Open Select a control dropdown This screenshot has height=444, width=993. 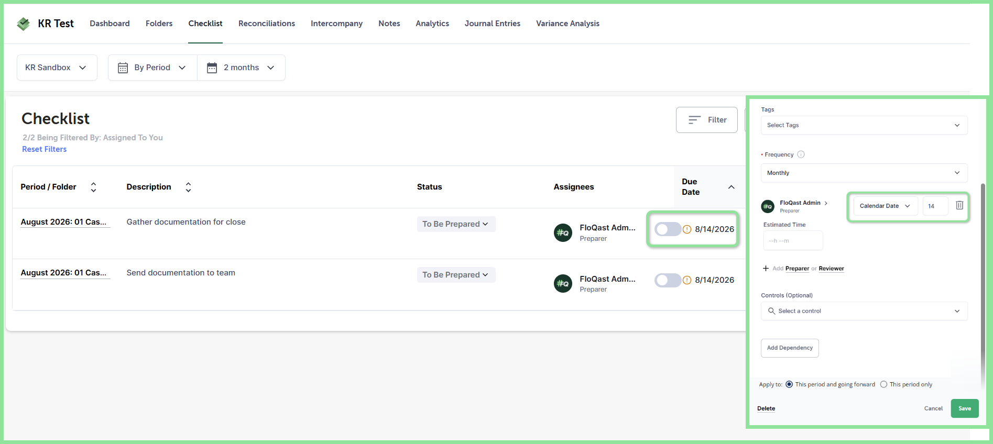click(864, 311)
